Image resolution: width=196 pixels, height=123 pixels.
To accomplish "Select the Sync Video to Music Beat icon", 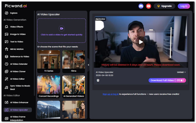I will [7, 87].
